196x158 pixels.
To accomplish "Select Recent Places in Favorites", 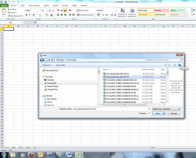I will (53, 86).
